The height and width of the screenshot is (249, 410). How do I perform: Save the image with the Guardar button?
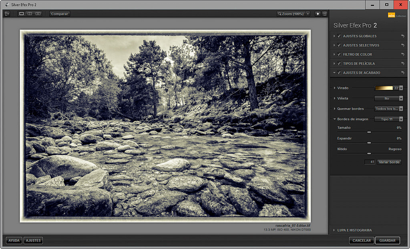tap(387, 240)
